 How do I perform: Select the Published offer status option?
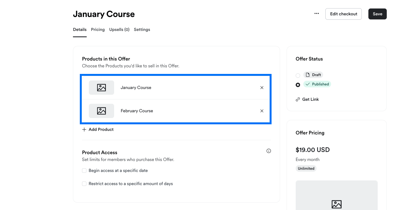point(298,85)
